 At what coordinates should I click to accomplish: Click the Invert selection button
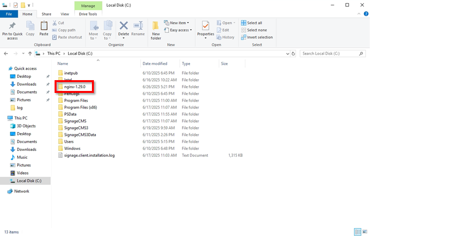[256, 37]
